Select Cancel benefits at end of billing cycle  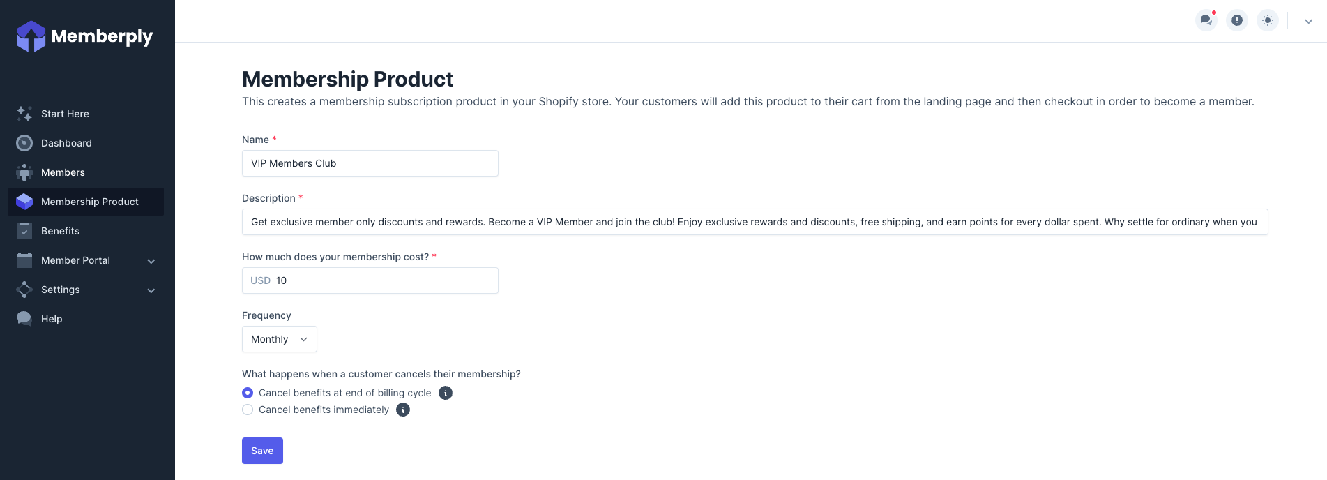coord(248,393)
